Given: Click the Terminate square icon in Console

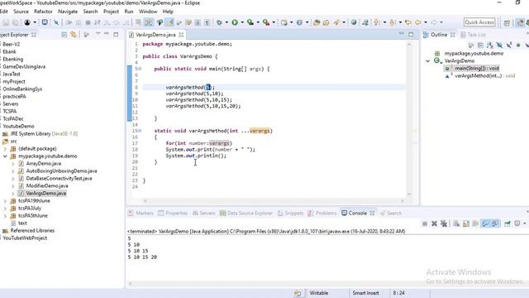Looking at the screenshot, I should point(425,223).
